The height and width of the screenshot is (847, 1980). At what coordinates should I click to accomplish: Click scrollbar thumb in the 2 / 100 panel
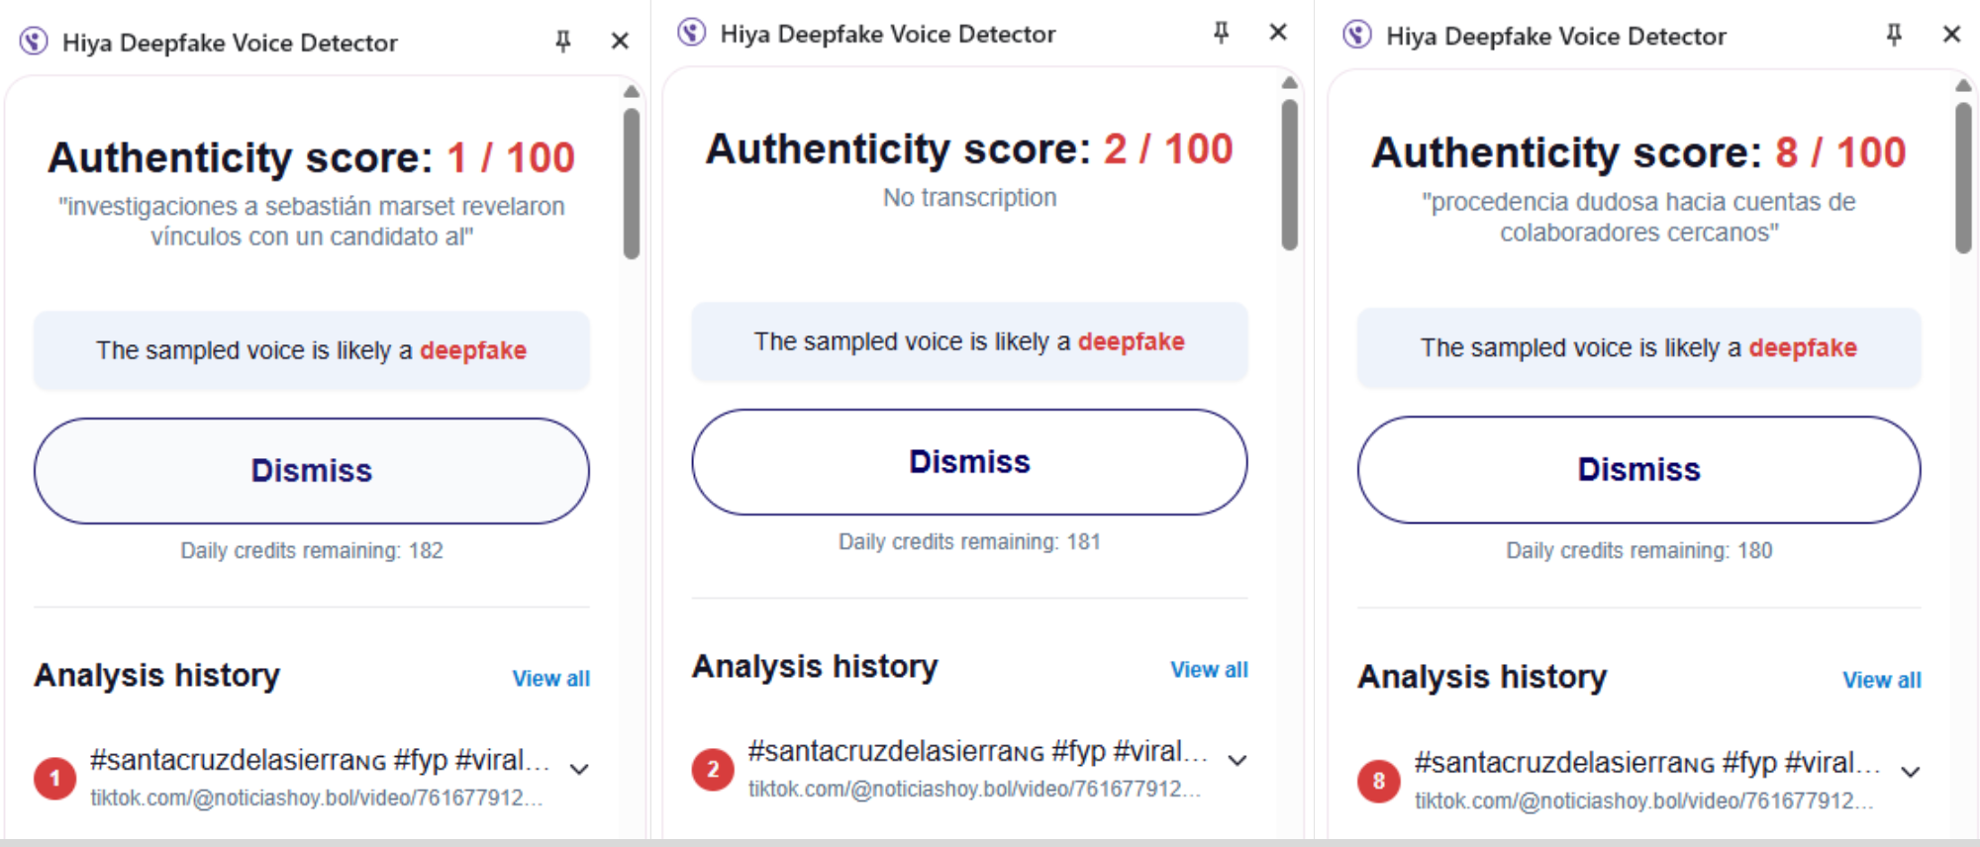point(1289,173)
